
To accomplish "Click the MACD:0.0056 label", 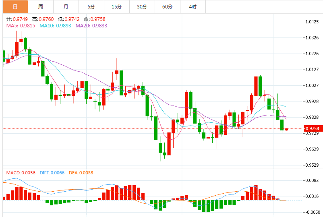I will click(21, 173).
